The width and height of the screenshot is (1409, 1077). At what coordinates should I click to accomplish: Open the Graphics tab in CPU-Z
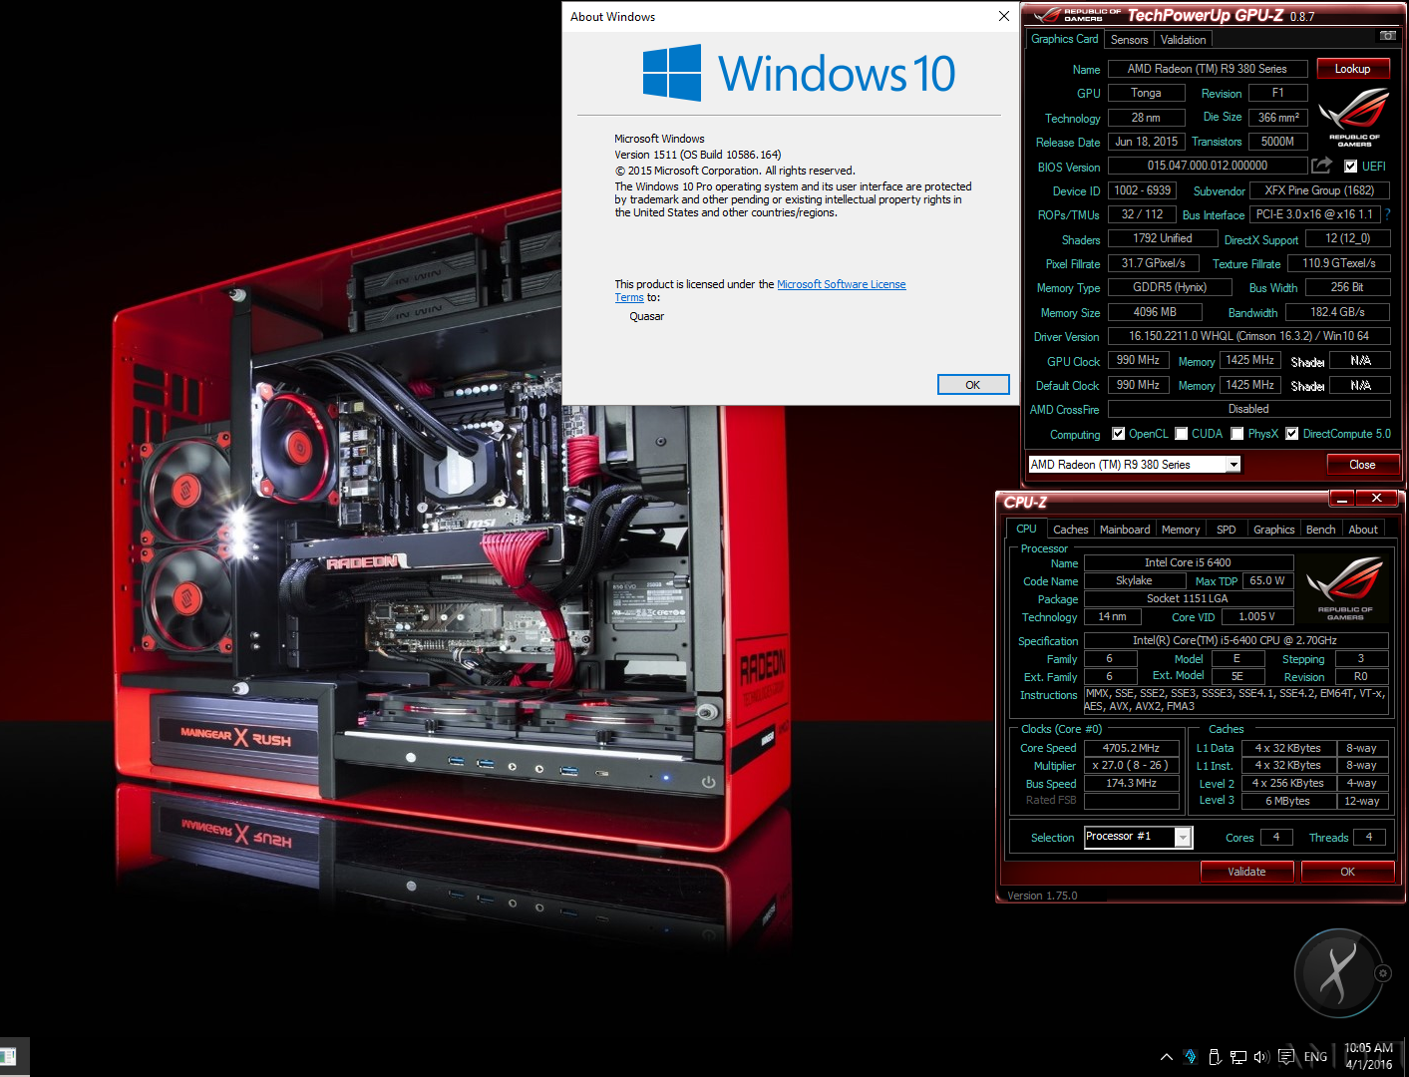coord(1274,530)
